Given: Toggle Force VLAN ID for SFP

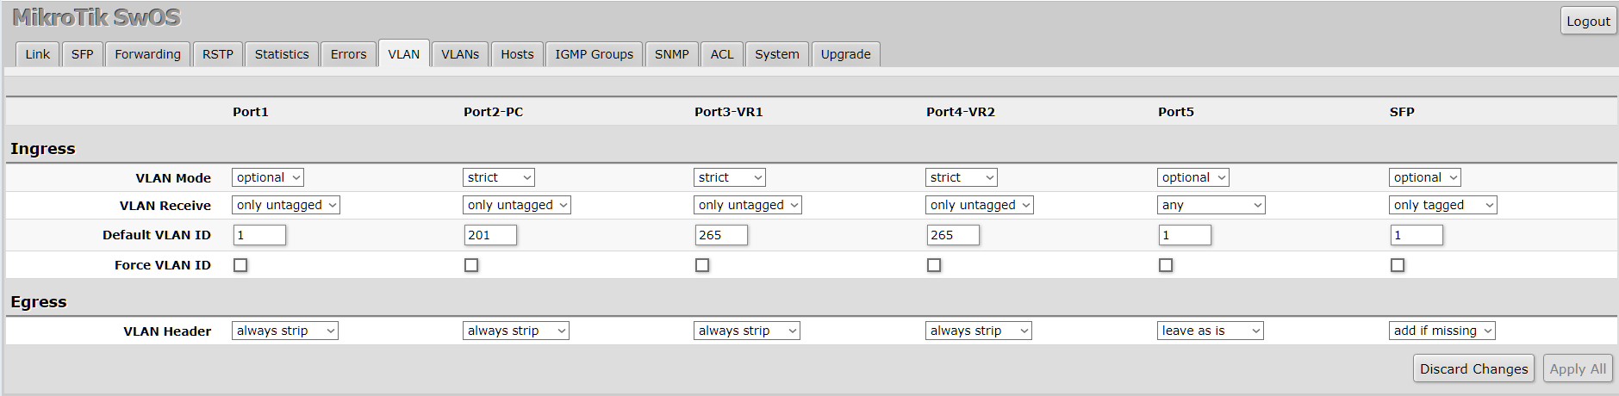Looking at the screenshot, I should pos(1398,265).
